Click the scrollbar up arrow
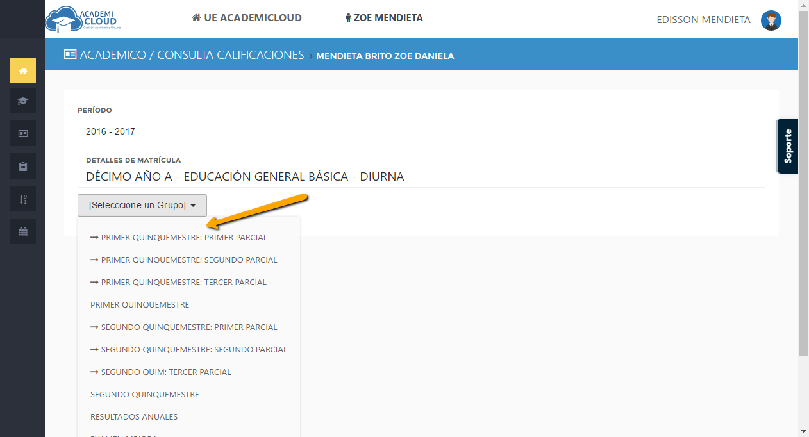Screen dimensions: 809x437 [x=804, y=5]
